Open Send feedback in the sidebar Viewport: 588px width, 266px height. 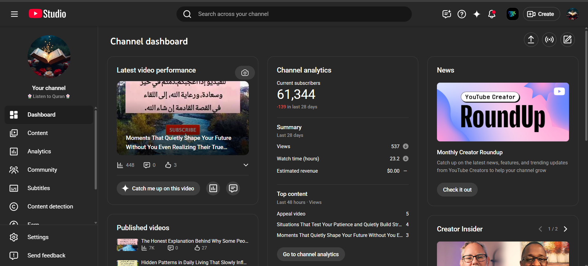coord(49,256)
